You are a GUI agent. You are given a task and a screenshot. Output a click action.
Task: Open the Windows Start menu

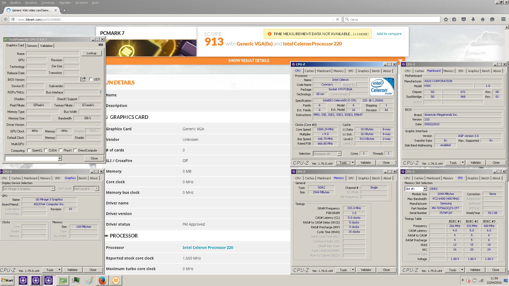[x=7, y=280]
